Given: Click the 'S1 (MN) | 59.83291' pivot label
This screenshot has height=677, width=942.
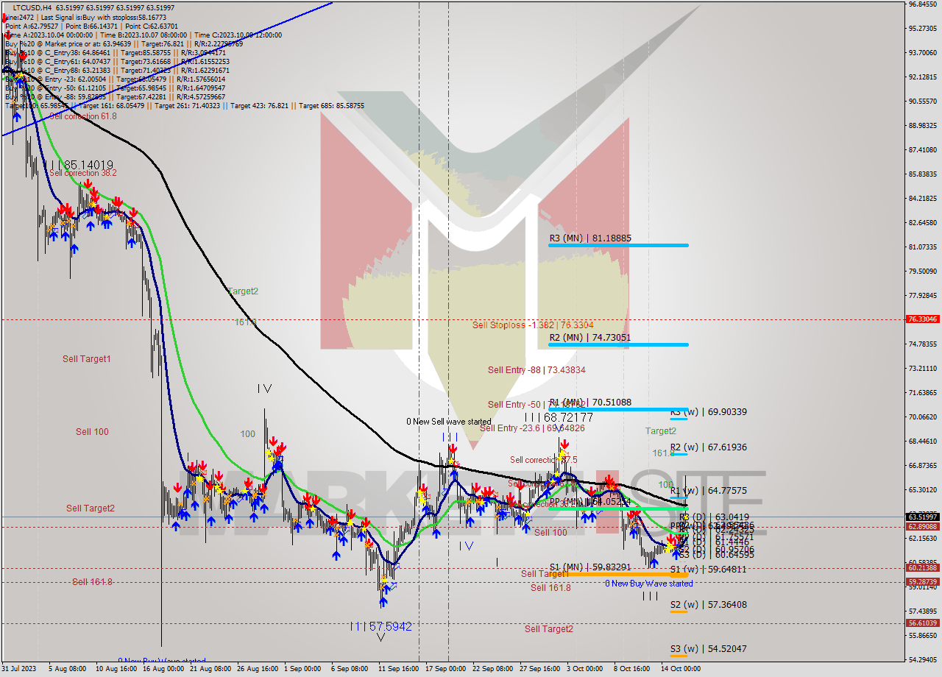Looking at the screenshot, I should [590, 567].
